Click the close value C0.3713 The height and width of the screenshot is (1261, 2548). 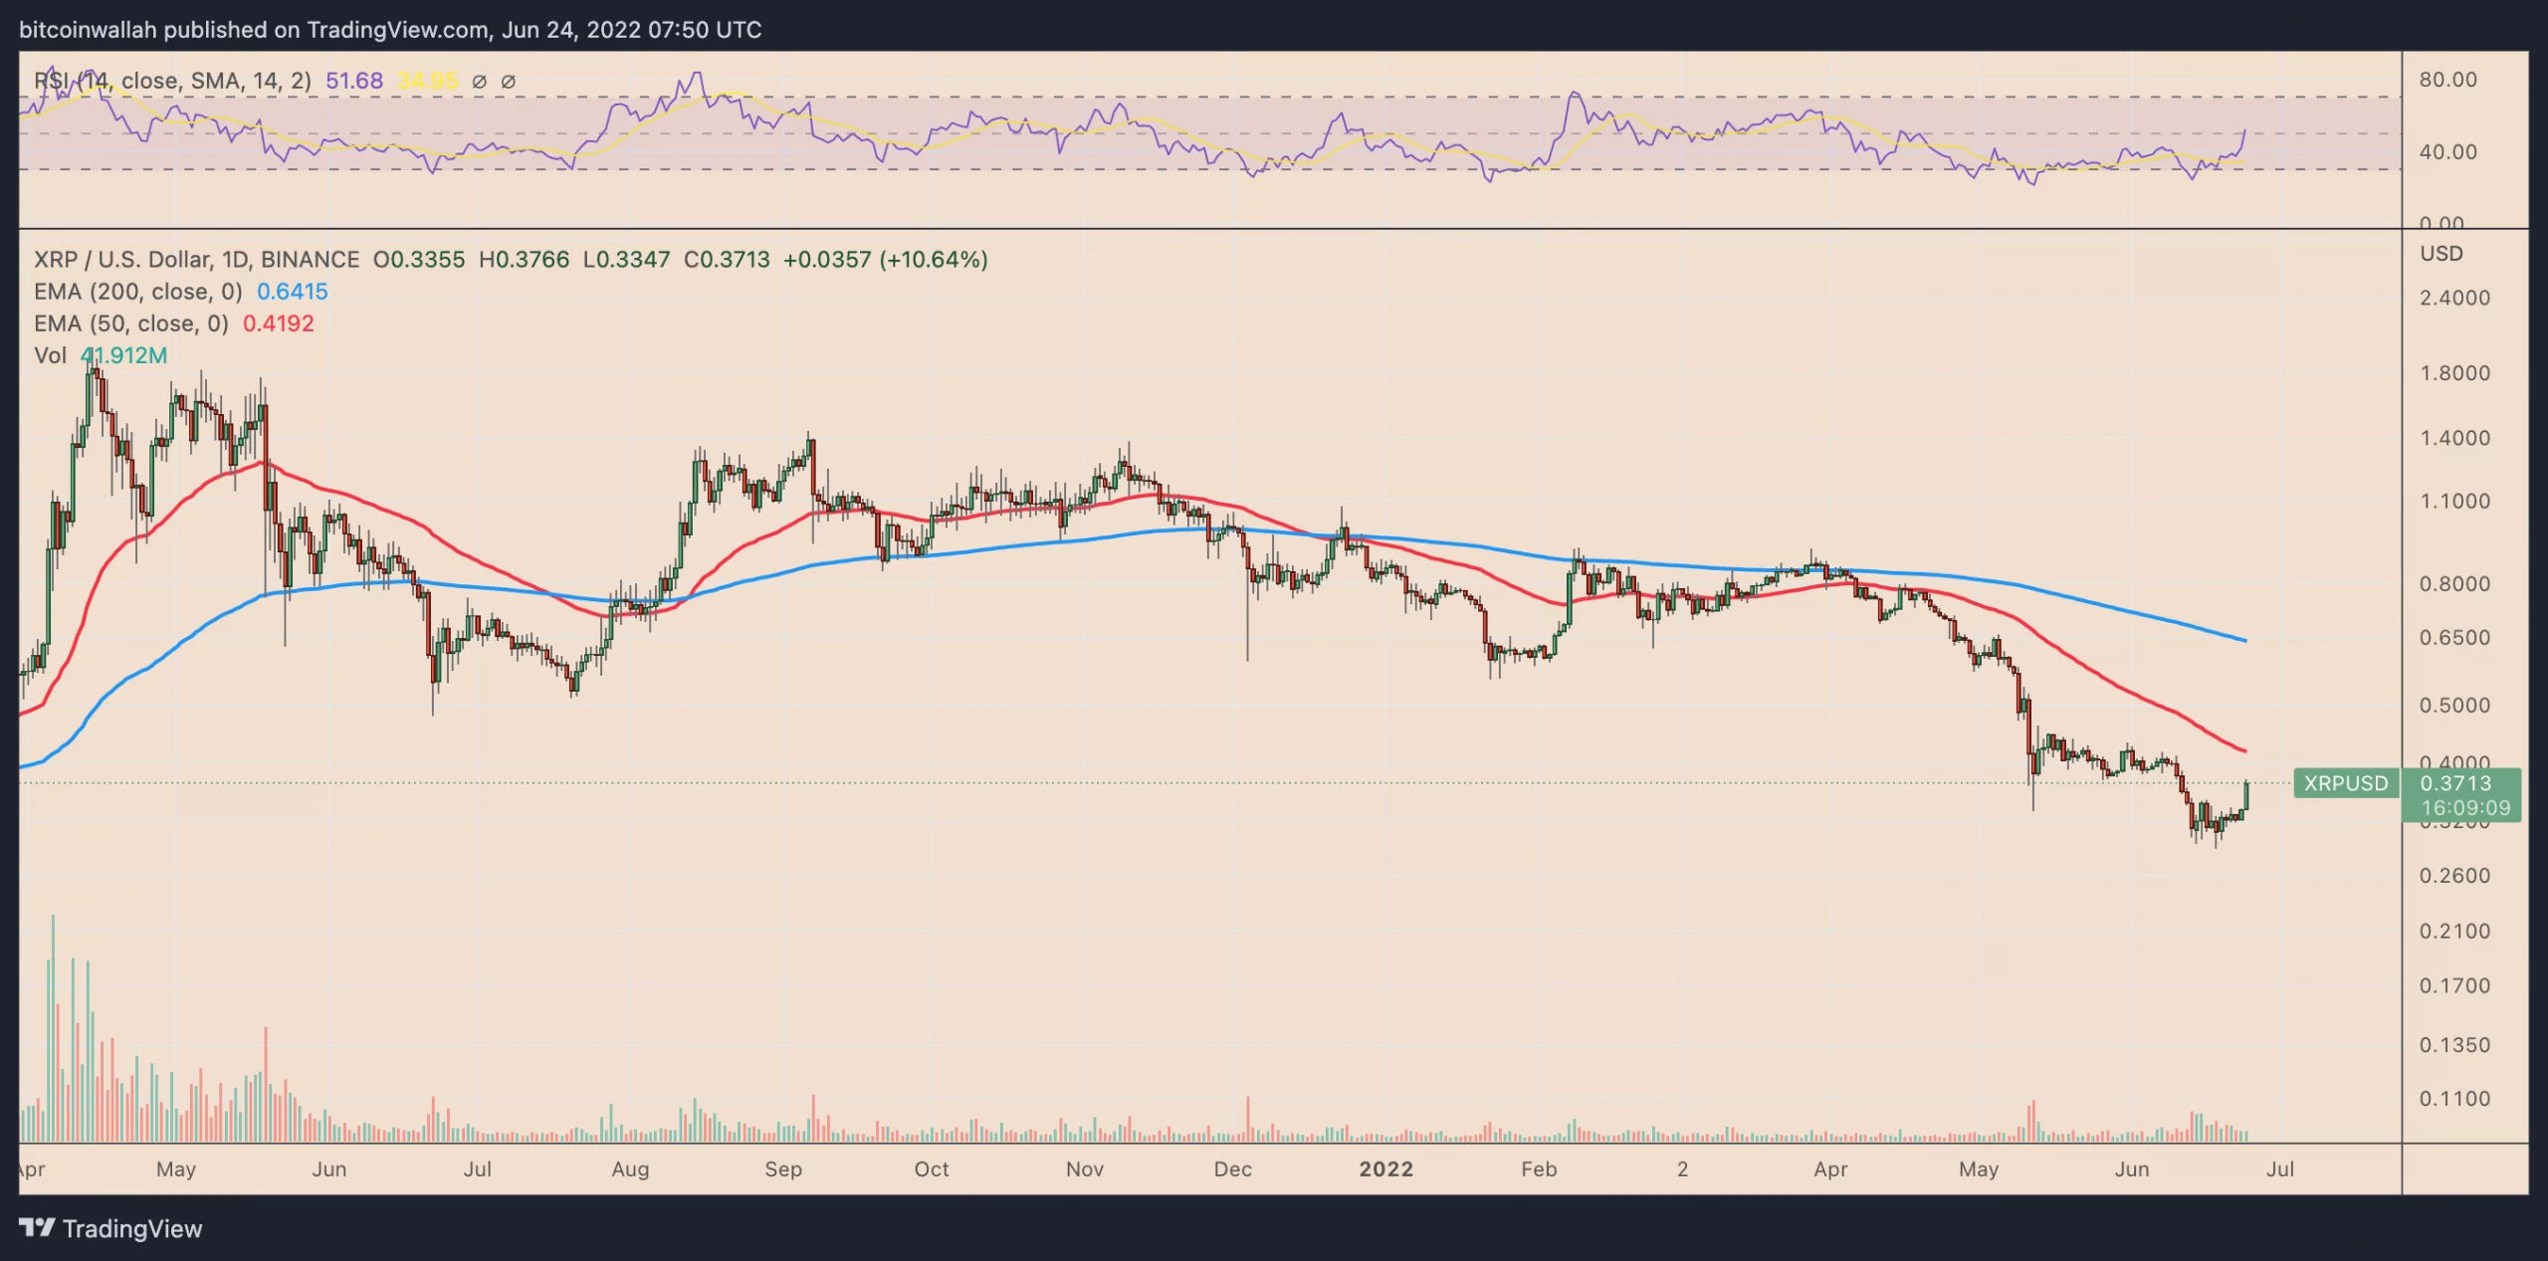point(727,260)
